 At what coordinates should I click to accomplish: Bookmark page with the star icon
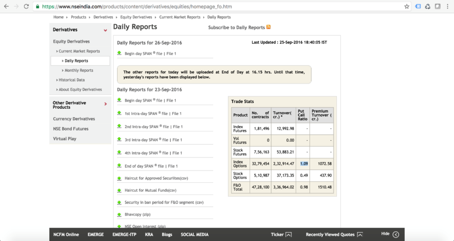point(407,7)
